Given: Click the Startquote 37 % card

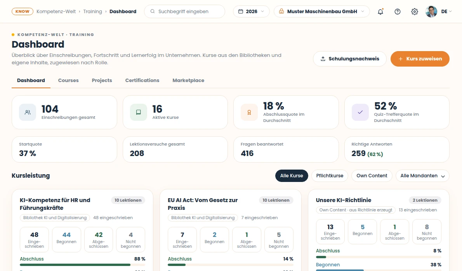Looking at the screenshot, I should [64, 149].
